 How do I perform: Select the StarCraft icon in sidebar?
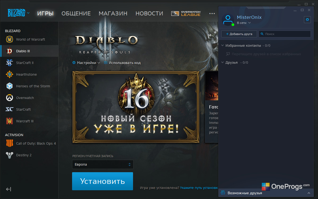pyautogui.click(x=10, y=109)
